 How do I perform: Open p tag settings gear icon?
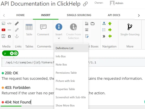(16, 53)
